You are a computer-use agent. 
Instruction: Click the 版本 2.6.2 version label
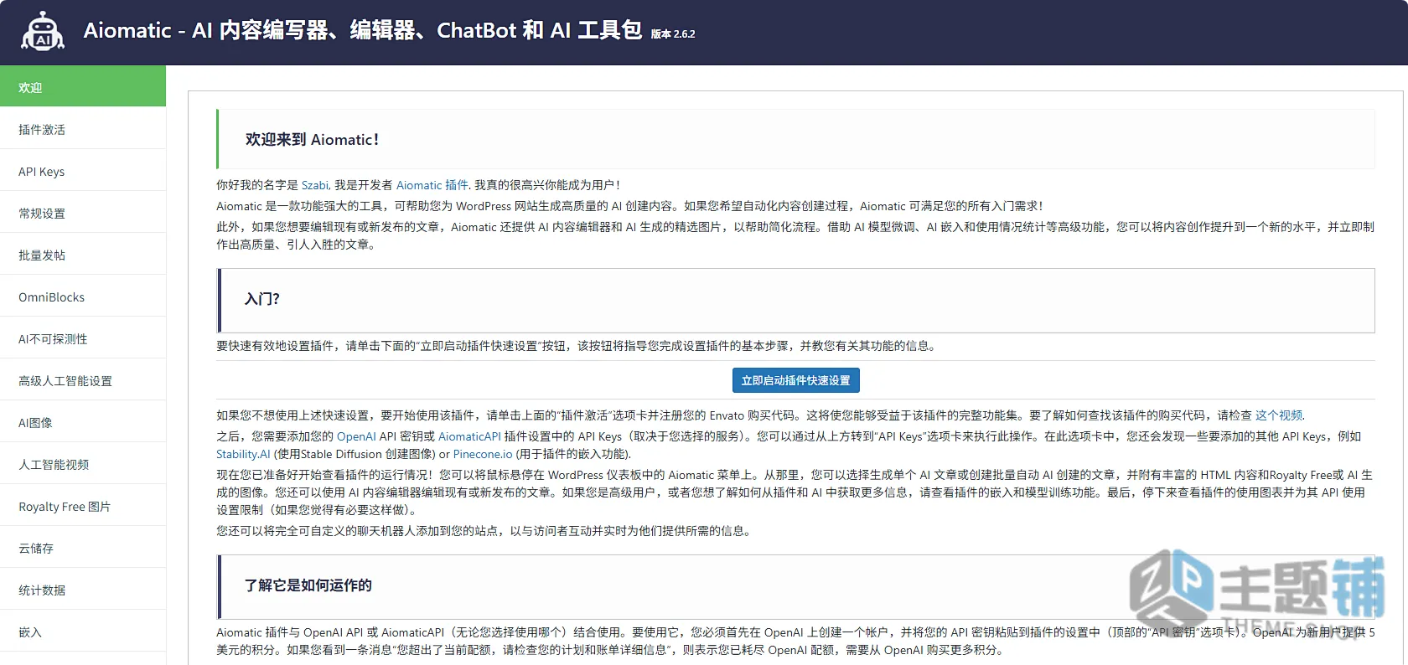tap(673, 34)
